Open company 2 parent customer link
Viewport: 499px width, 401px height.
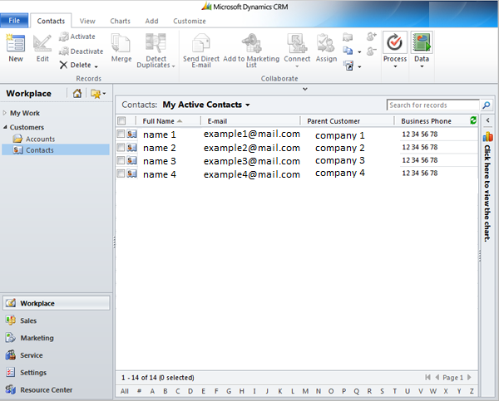click(339, 148)
